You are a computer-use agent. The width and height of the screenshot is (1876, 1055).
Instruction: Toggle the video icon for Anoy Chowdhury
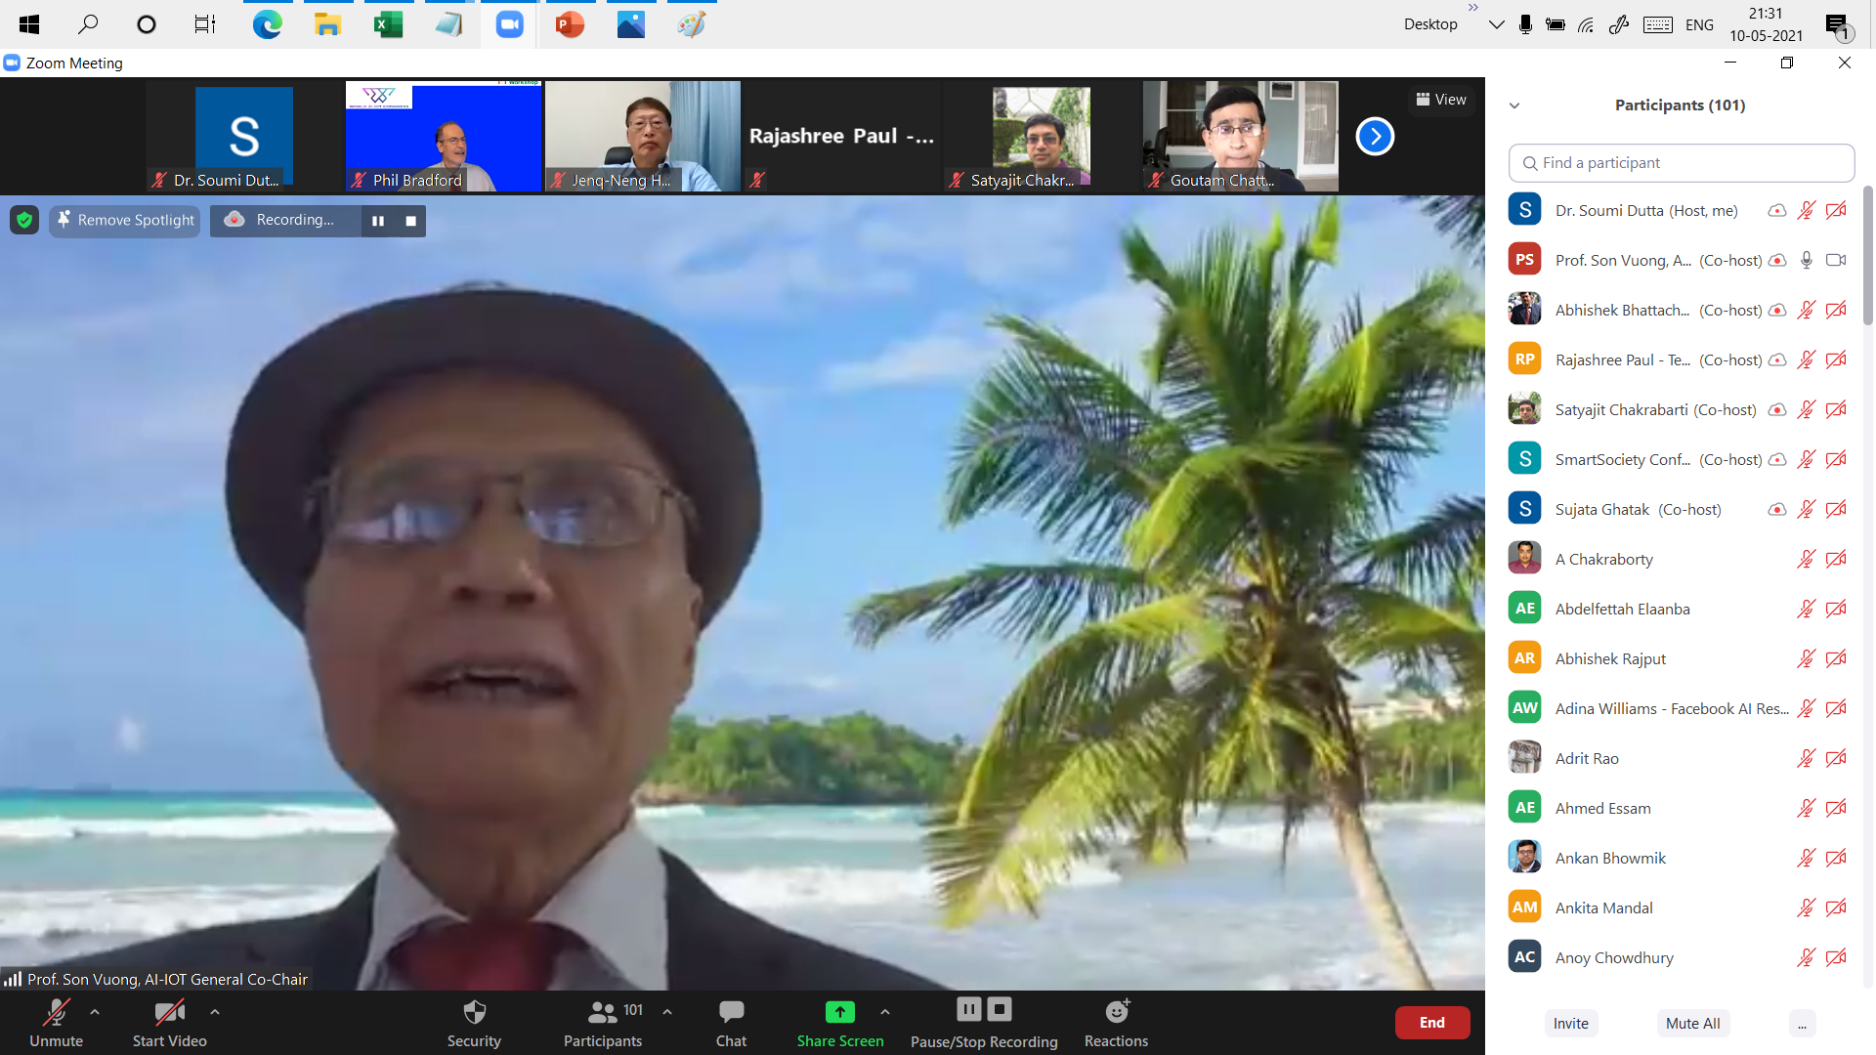pos(1836,957)
